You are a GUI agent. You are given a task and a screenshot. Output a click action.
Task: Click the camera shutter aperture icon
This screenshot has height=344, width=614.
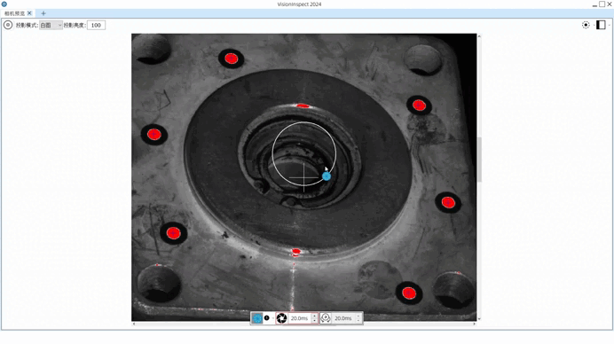pos(281,318)
